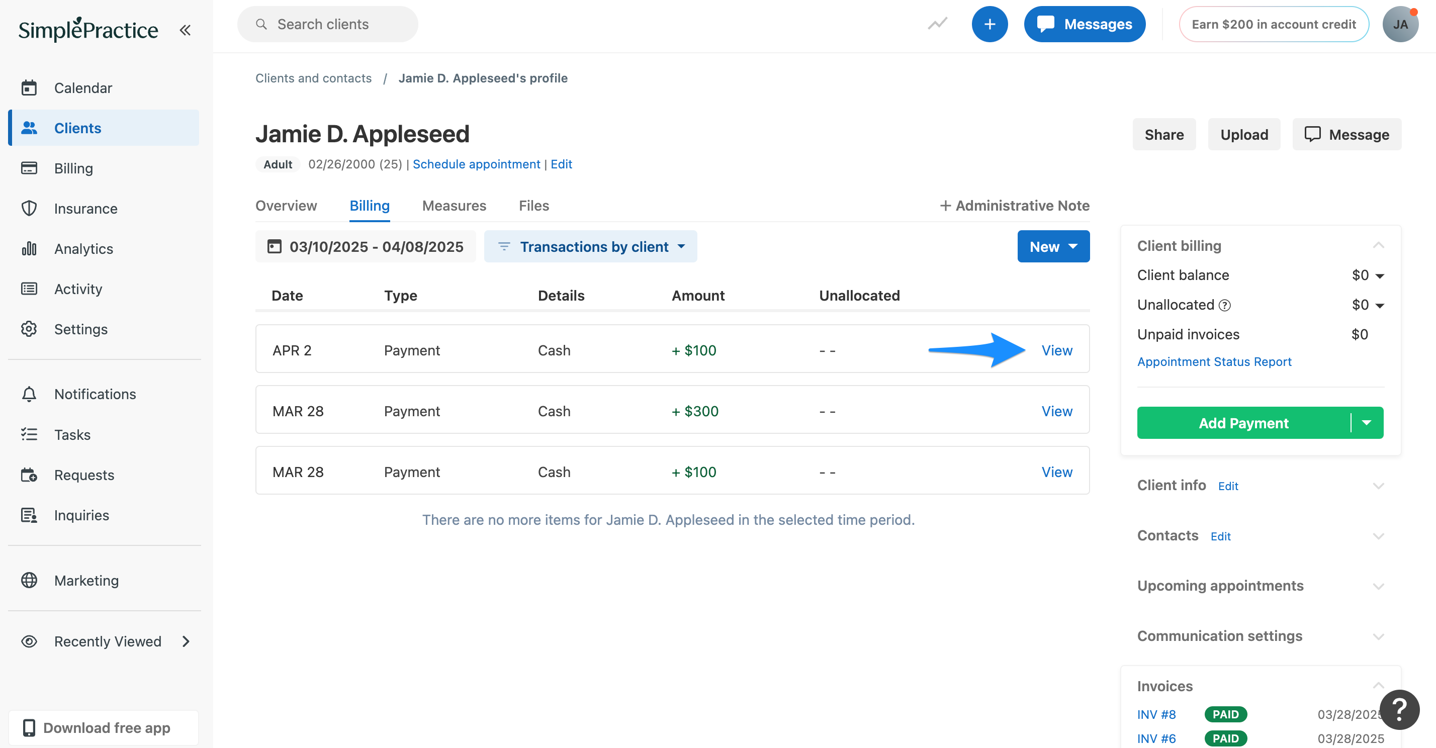Expand Upcoming appointments section
Viewport: 1436px width, 748px height.
pos(1378,586)
